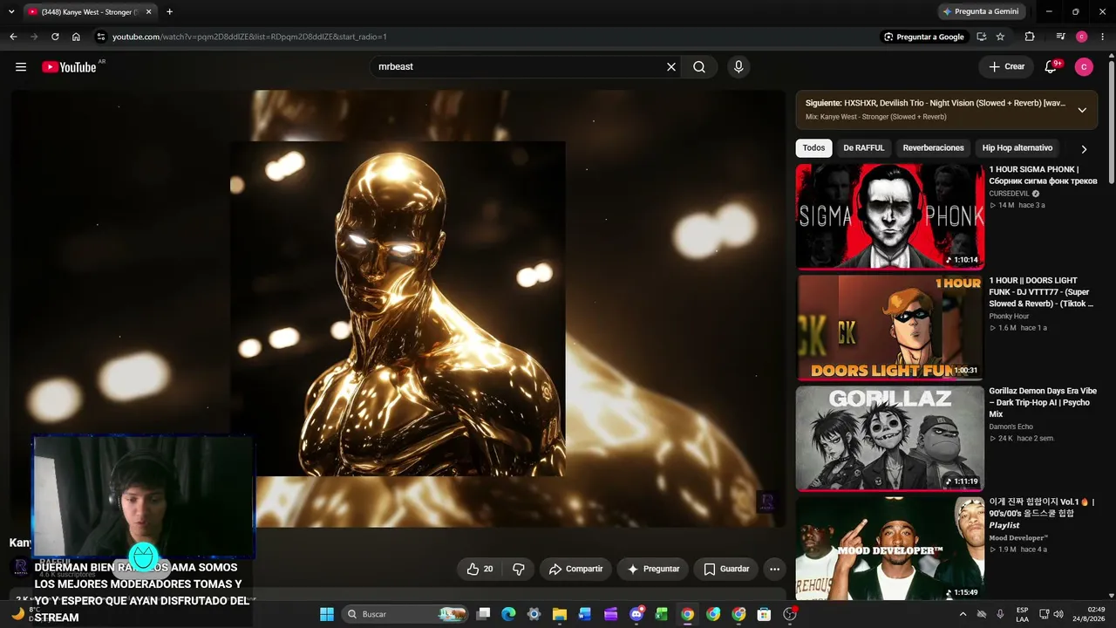This screenshot has height=628, width=1116.
Task: Select the De RAFFUL filter chip
Action: click(x=864, y=148)
